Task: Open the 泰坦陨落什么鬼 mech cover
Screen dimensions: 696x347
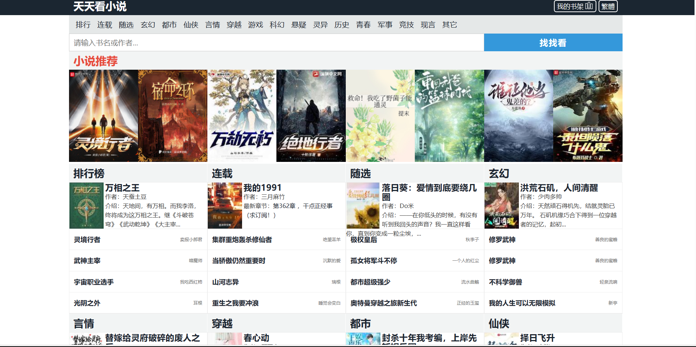Action: coord(588,116)
